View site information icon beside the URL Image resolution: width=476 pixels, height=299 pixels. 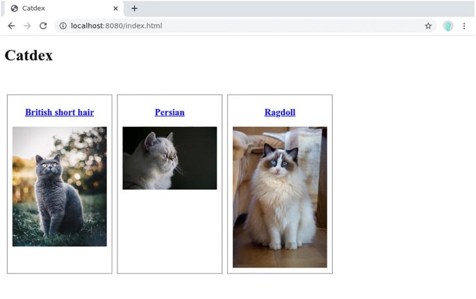pos(63,26)
